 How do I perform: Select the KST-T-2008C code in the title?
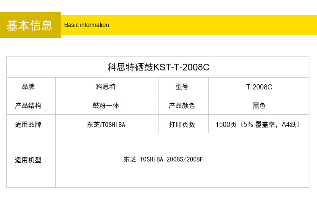[181, 67]
